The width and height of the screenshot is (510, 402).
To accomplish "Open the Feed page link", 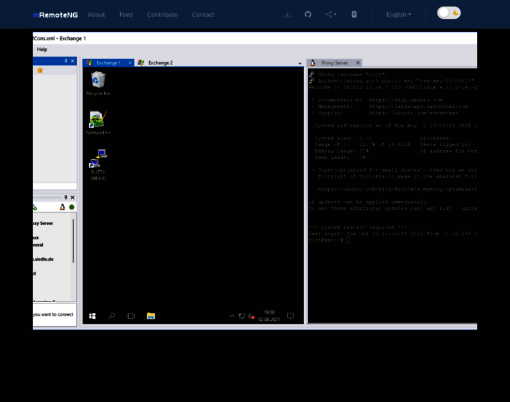I will point(126,15).
